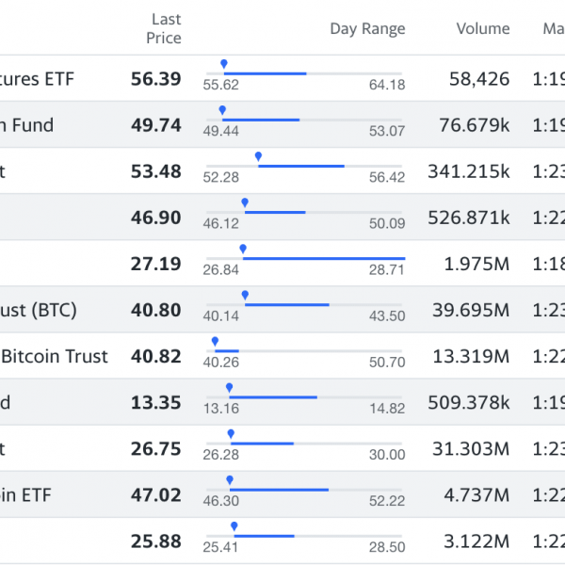
Task: Click the range marker in the 26.84–28.71 row
Action: tap(243, 249)
